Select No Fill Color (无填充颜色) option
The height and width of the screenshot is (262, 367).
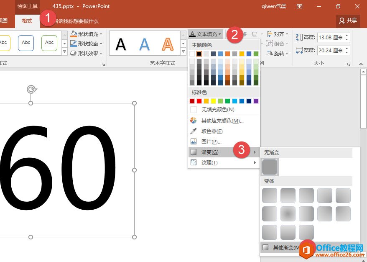click(x=218, y=110)
